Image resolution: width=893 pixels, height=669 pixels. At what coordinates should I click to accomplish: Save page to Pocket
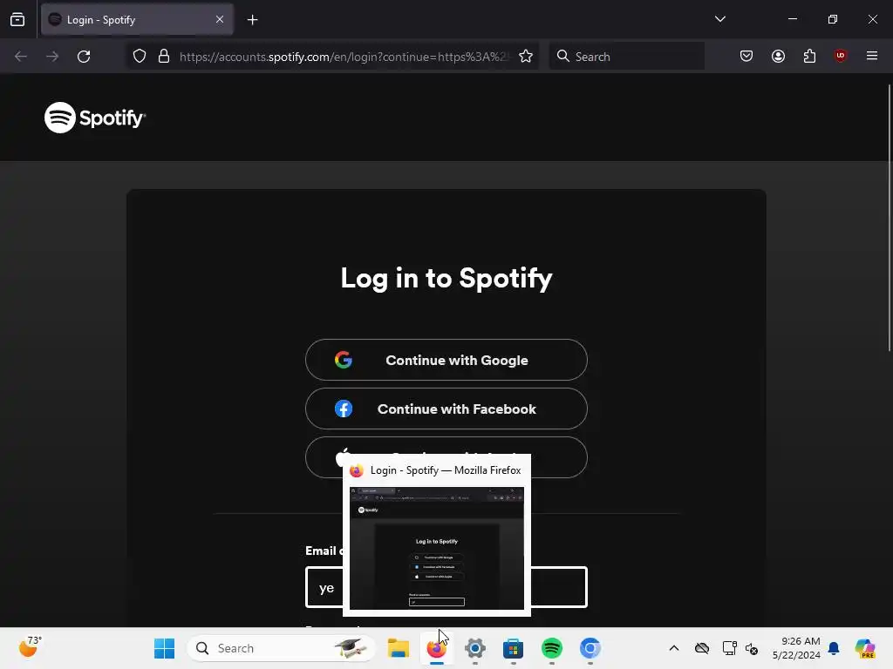tap(746, 56)
